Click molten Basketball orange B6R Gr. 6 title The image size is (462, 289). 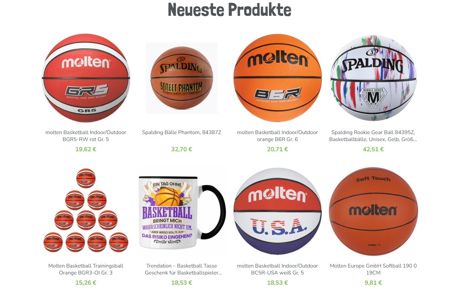pyautogui.click(x=278, y=136)
